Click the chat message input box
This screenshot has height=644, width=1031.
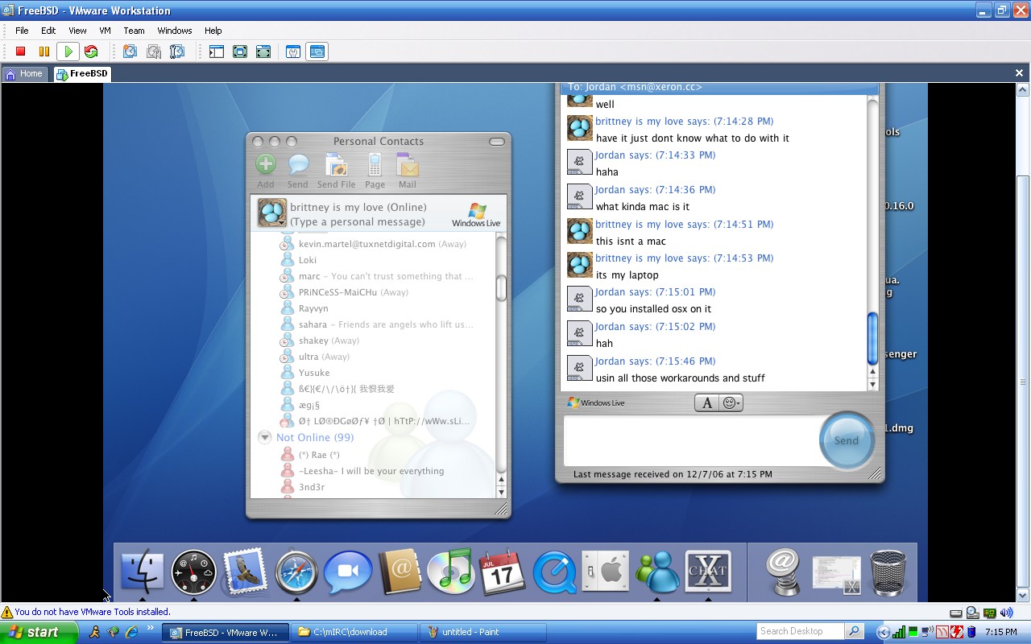click(691, 441)
